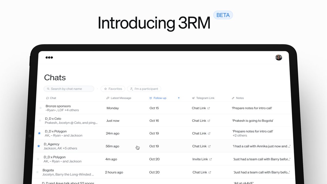This screenshot has width=327, height=184.
Task: Select the Favorites filter tab
Action: point(113,89)
